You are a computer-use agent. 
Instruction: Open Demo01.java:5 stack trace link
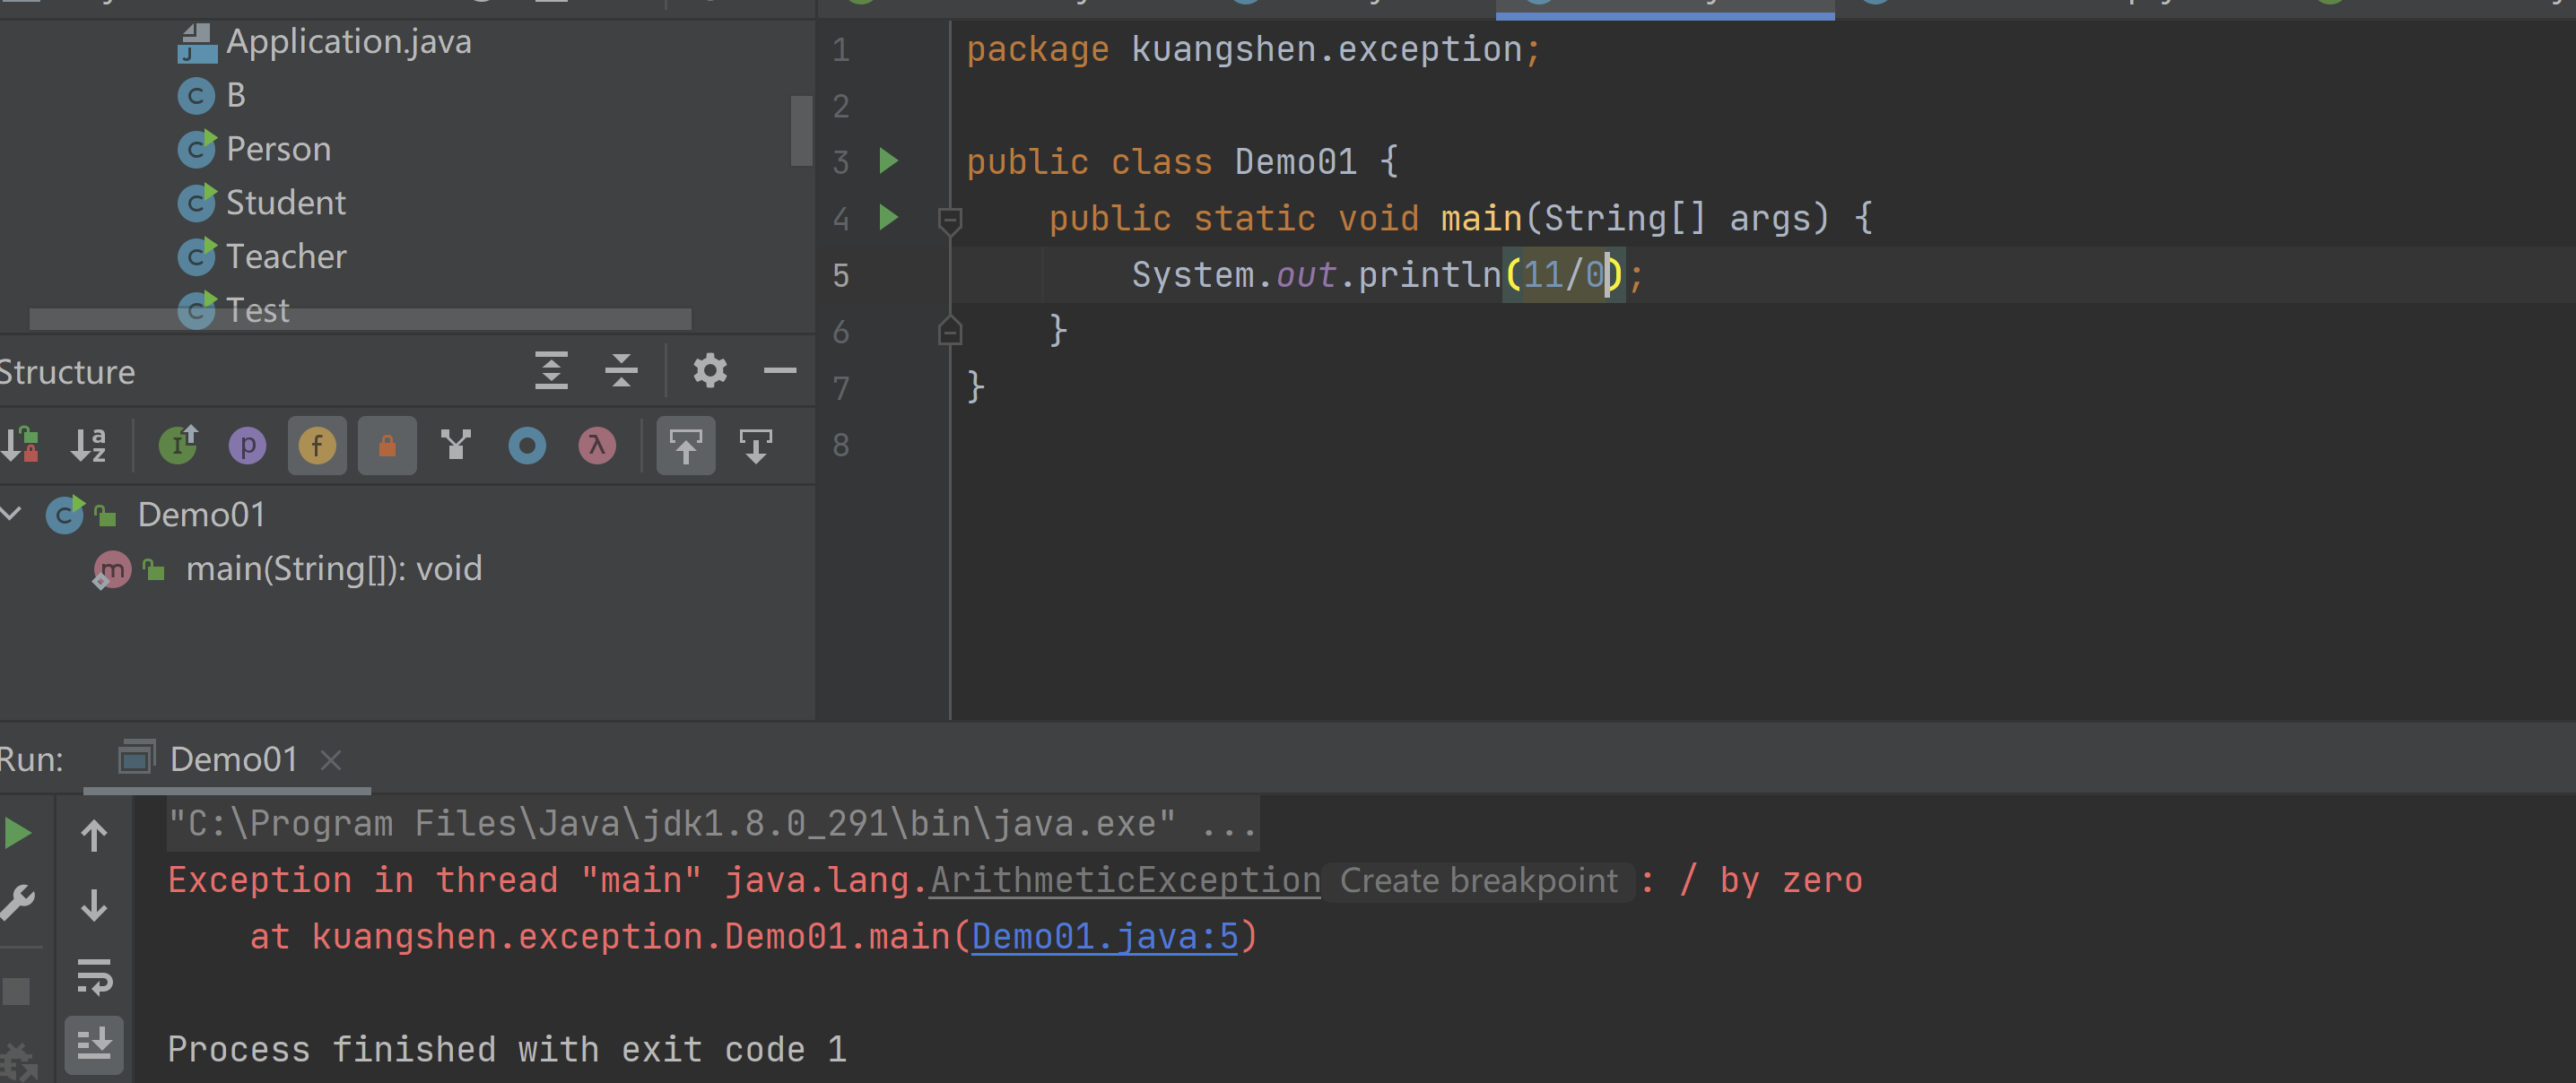pyautogui.click(x=1104, y=937)
